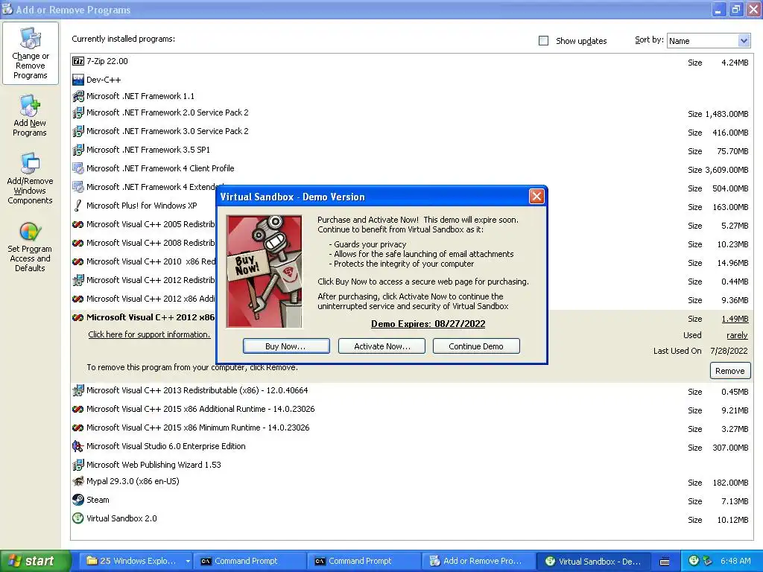The width and height of the screenshot is (763, 572).
Task: Open Set Program Access and Defaults
Action: [30, 247]
